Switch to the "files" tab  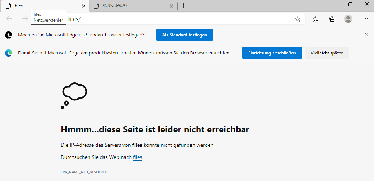coord(44,6)
